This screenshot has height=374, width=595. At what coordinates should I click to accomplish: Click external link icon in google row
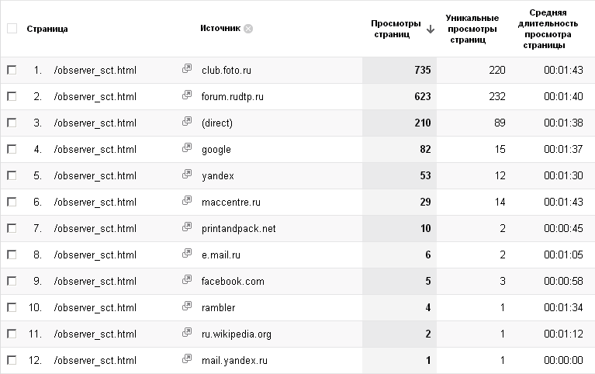coord(187,148)
